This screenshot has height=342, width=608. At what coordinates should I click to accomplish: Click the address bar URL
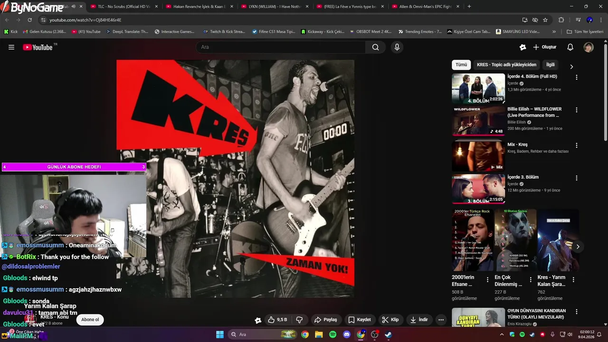(x=85, y=20)
